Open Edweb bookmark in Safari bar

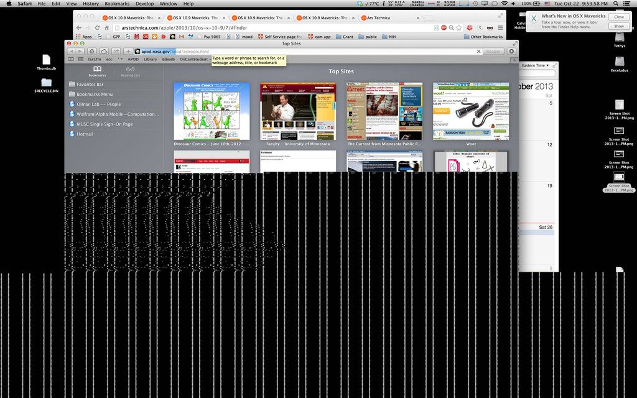[x=169, y=59]
